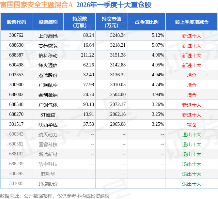218x199 pixels.
Task: Click the 持仓市值(万元) column header
Action: (x=111, y=22)
